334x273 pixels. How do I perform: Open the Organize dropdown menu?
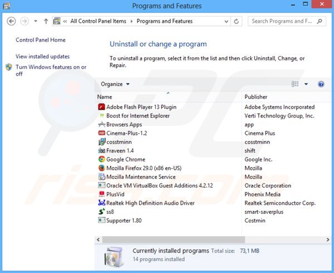tap(115, 84)
